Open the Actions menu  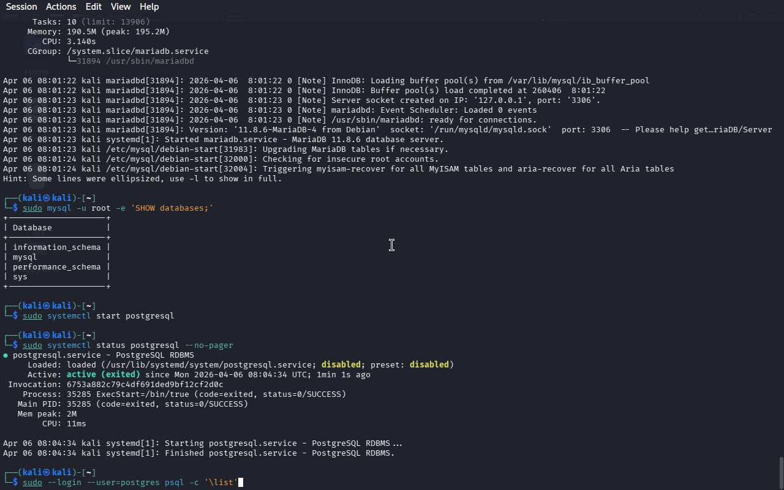pyautogui.click(x=61, y=7)
